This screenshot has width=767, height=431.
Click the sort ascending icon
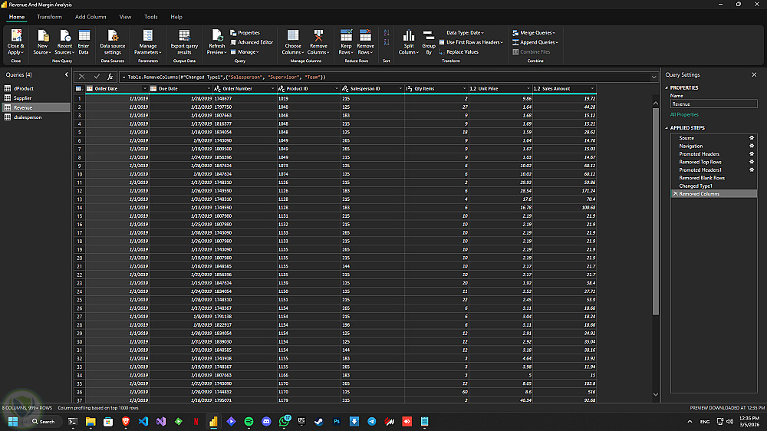pyautogui.click(x=386, y=33)
